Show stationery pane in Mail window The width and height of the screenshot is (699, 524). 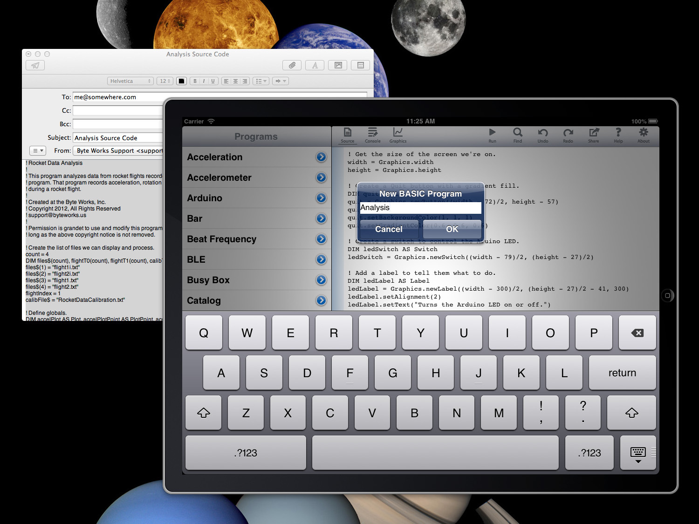pos(361,65)
